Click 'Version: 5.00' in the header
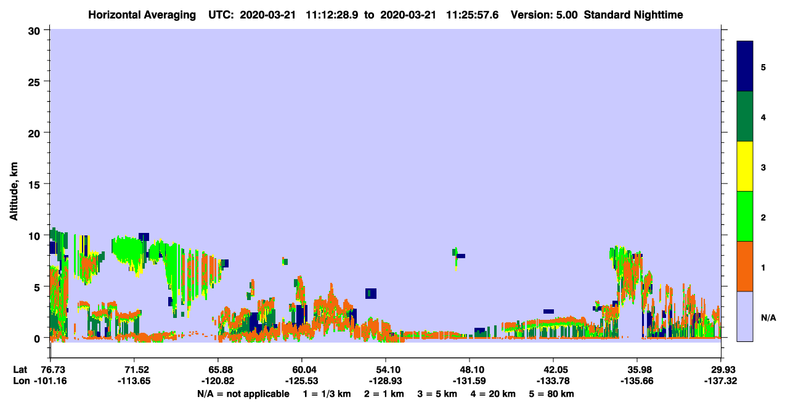This screenshot has width=801, height=411. 544,15
